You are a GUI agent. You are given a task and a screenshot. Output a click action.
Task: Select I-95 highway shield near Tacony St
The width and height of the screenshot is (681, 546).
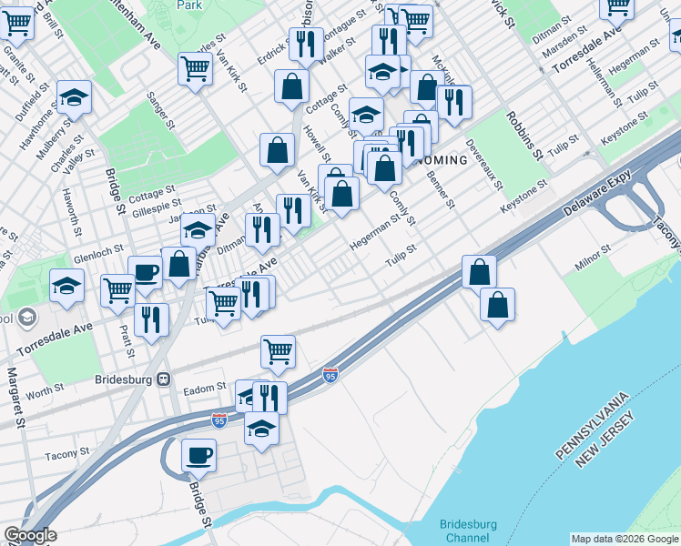coord(219,421)
